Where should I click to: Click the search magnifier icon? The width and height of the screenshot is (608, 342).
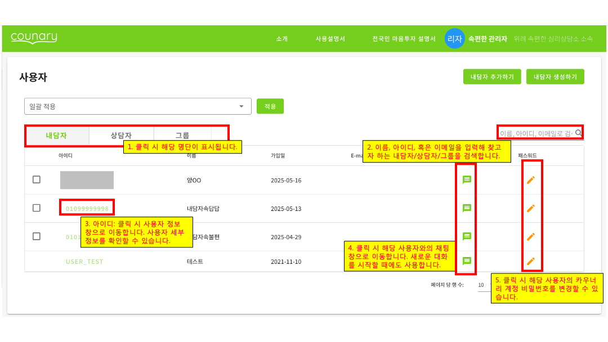pyautogui.click(x=578, y=133)
